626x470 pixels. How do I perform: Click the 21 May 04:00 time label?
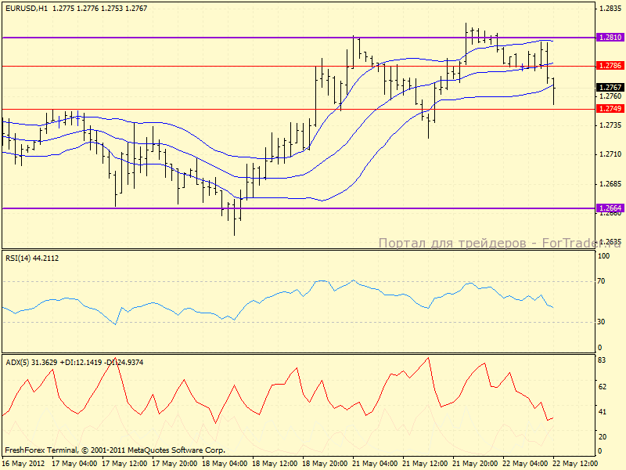click(377, 463)
